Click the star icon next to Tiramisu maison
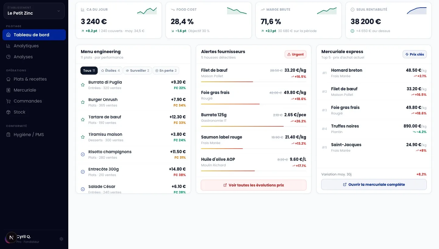 click(83, 137)
